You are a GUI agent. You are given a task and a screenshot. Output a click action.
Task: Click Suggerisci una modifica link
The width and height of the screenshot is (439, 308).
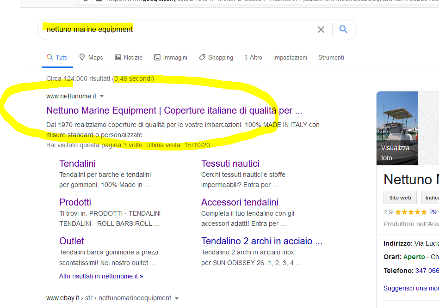coord(411,288)
